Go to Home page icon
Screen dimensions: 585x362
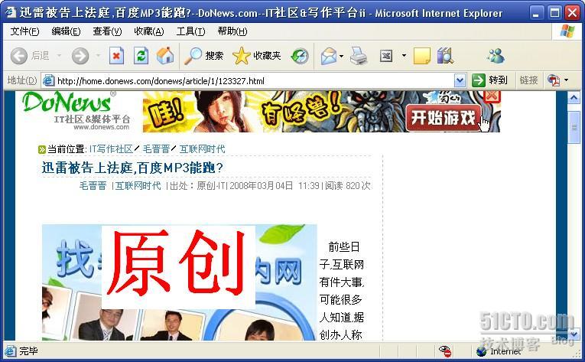pyautogui.click(x=165, y=56)
